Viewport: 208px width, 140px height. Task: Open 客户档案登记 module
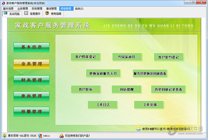tap(85, 57)
